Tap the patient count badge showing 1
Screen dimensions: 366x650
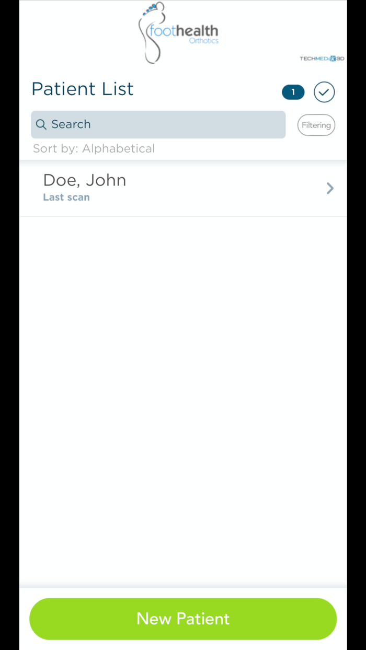293,92
